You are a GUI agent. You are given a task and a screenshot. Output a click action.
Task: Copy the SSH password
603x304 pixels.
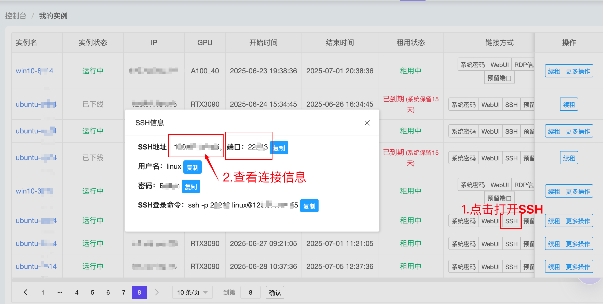pos(191,187)
